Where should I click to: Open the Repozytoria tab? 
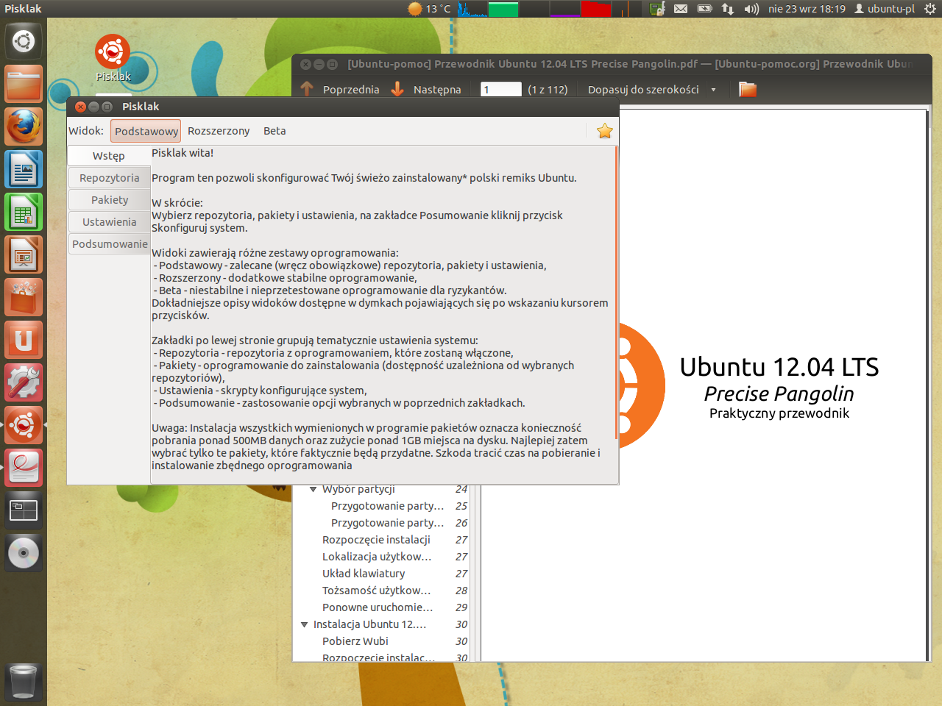[109, 178]
